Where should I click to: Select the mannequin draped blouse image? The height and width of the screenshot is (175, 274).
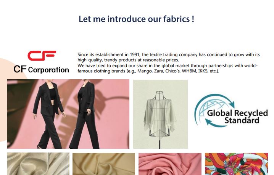160,114
